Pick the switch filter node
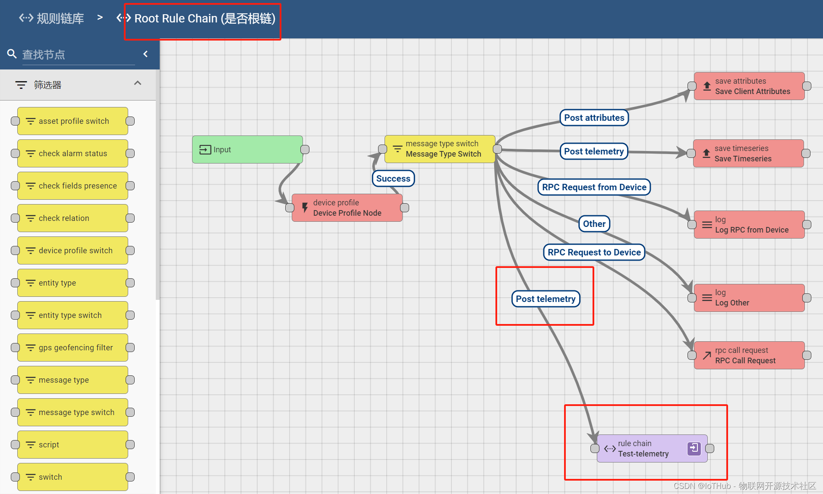Image resolution: width=823 pixels, height=494 pixels. [x=73, y=477]
